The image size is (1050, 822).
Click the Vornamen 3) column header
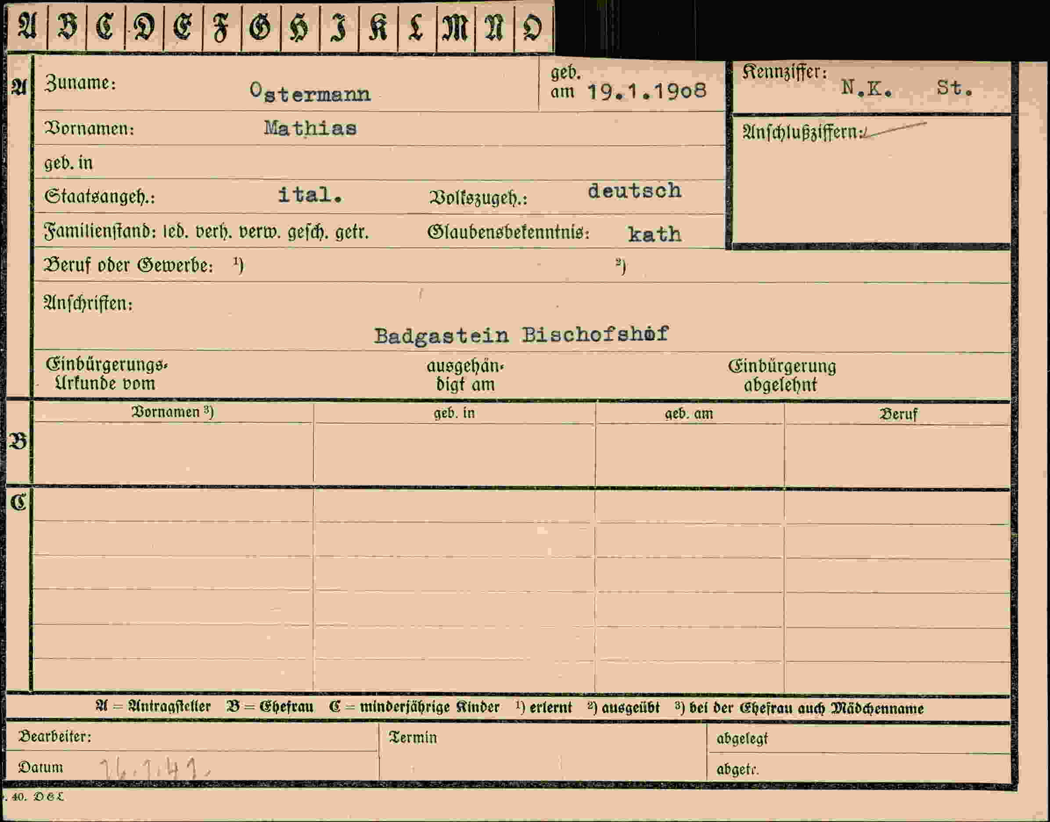173,412
